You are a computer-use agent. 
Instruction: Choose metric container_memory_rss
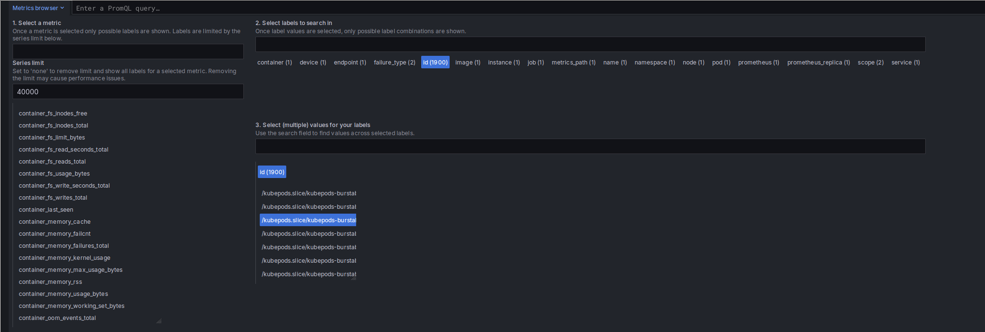[50, 282]
